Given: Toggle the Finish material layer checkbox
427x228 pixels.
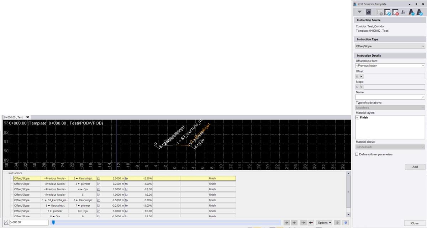Looking at the screenshot, I should tap(357, 117).
